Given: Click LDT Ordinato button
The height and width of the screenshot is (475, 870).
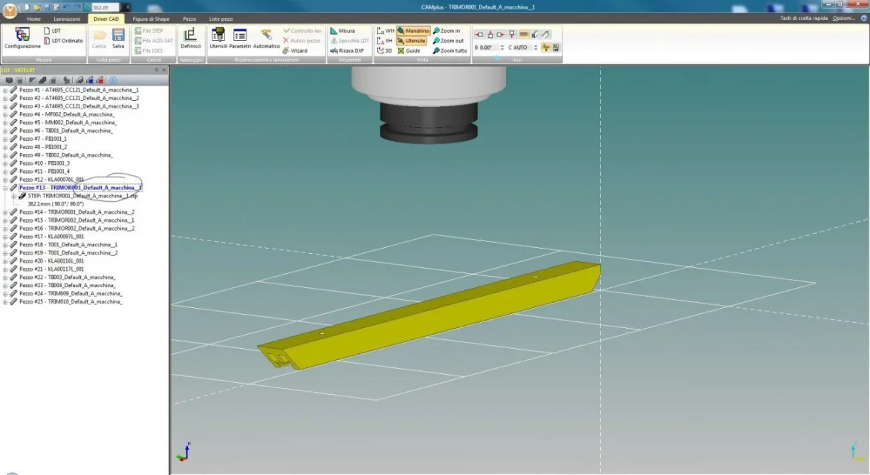Looking at the screenshot, I should tap(63, 41).
